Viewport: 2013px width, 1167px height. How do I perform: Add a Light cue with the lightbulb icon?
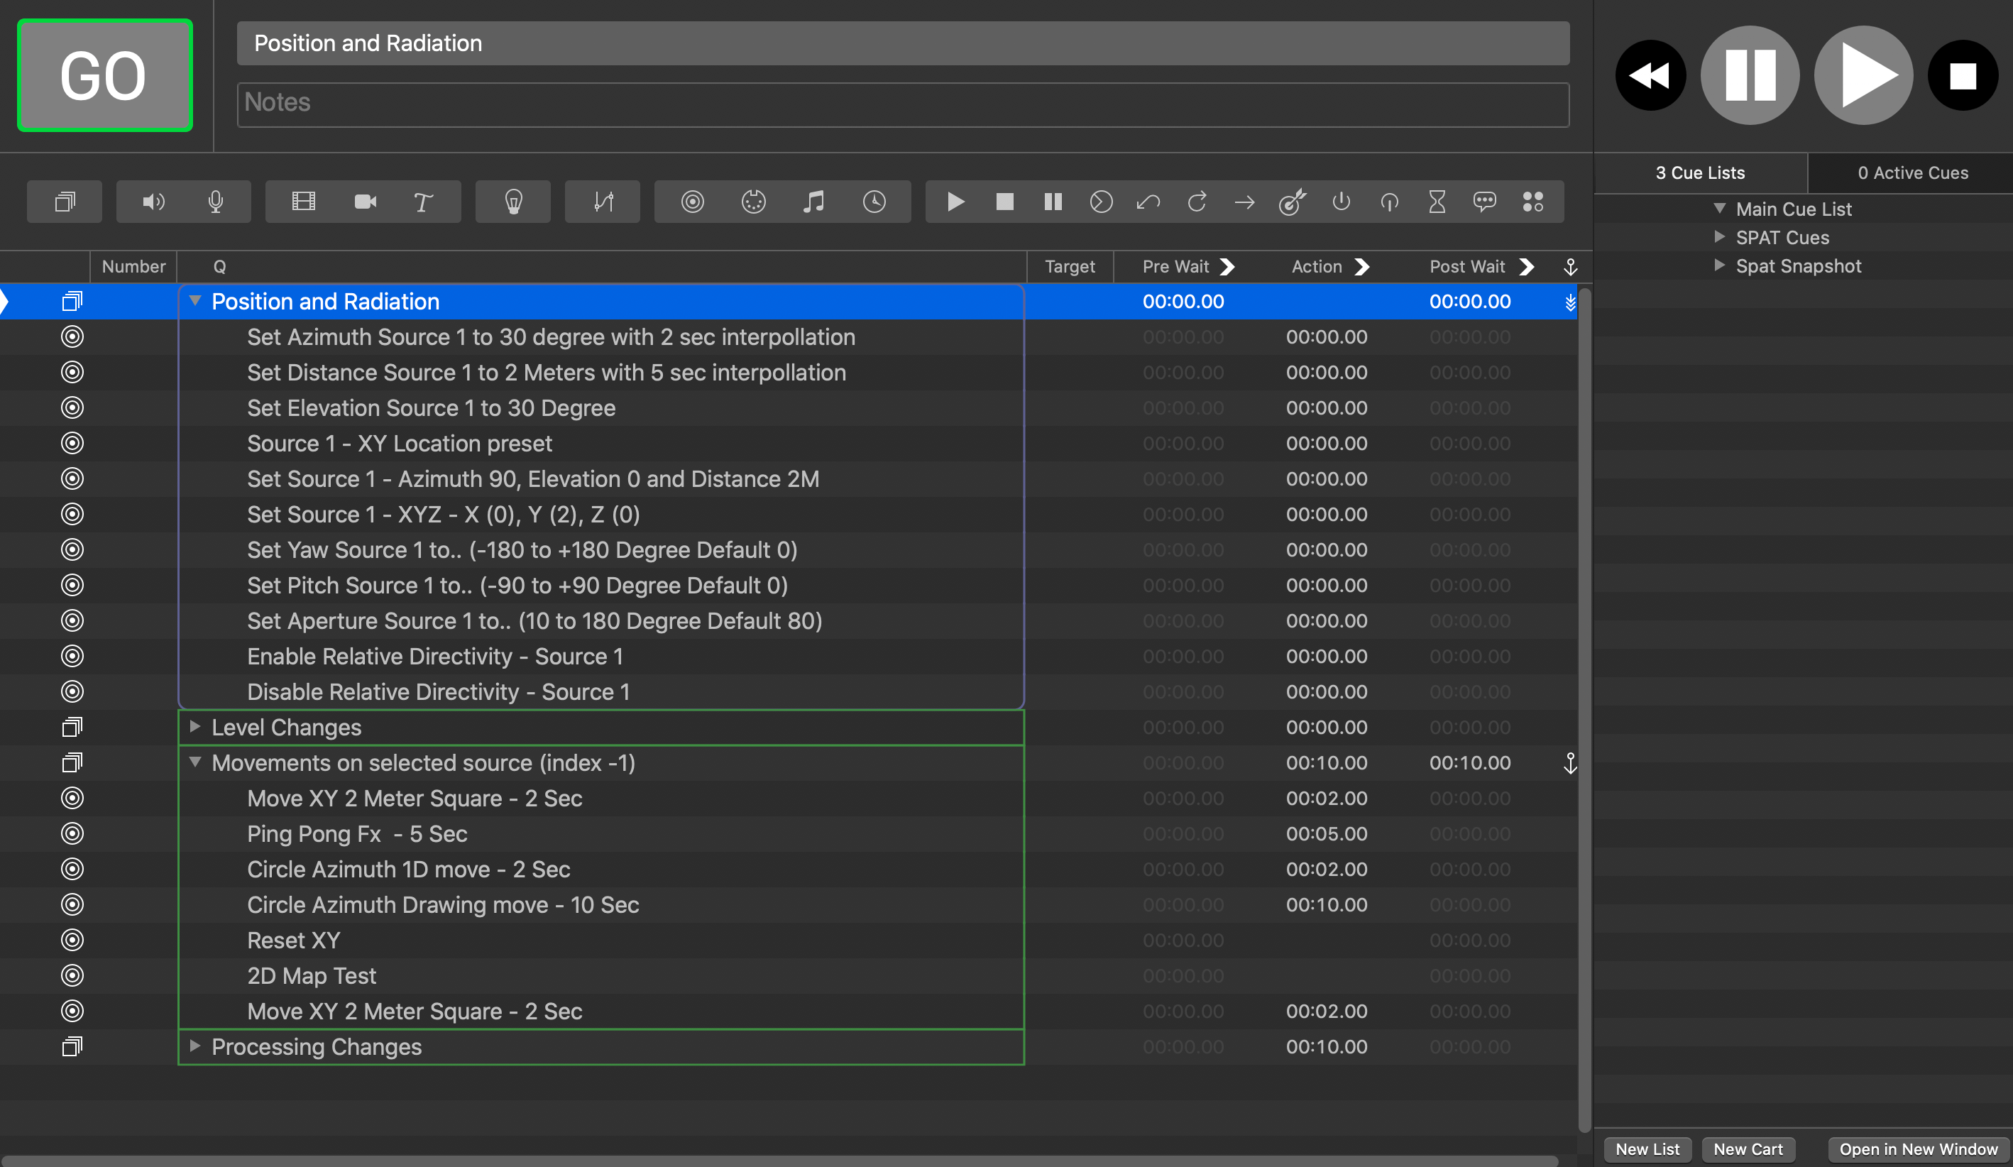point(513,202)
